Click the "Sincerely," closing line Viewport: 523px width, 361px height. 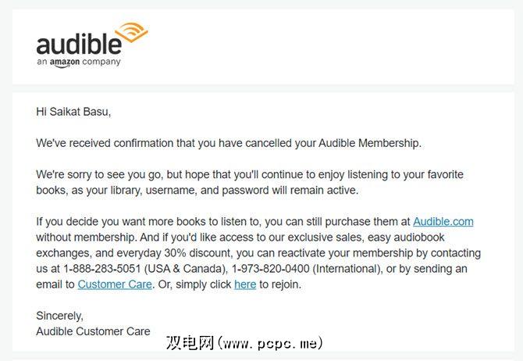tap(59, 316)
